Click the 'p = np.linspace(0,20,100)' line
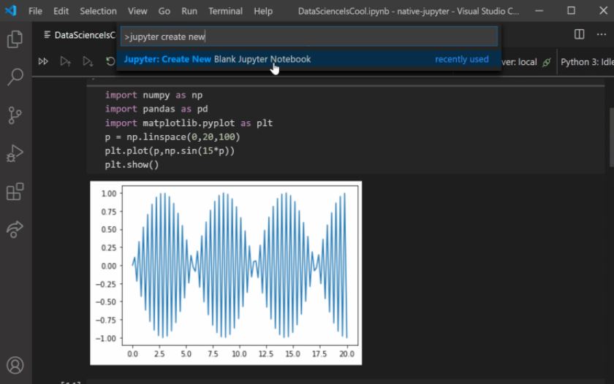614x384 pixels. click(x=173, y=137)
